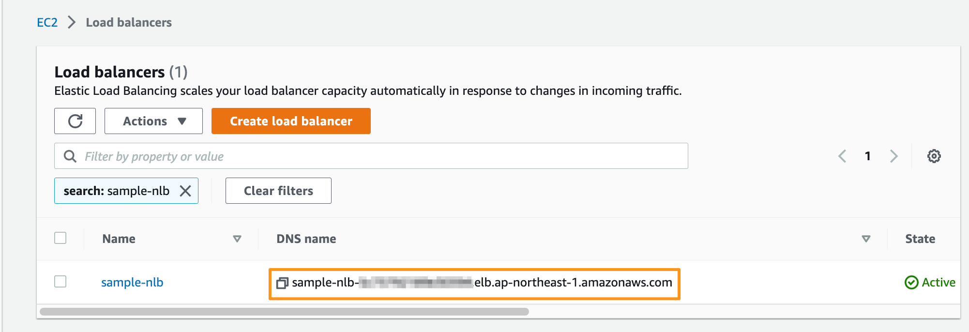Screen dimensions: 969x332
Task: Click the State column header
Action: click(x=920, y=239)
